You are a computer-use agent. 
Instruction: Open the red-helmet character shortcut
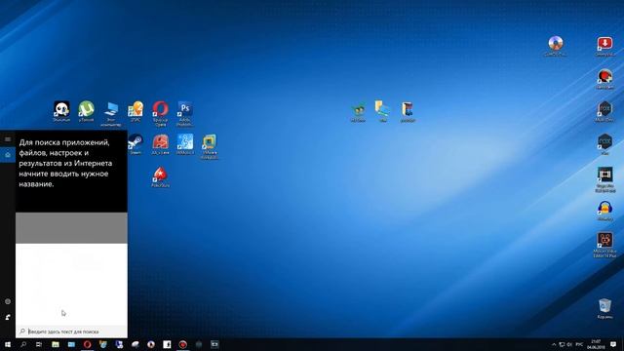pos(604,78)
